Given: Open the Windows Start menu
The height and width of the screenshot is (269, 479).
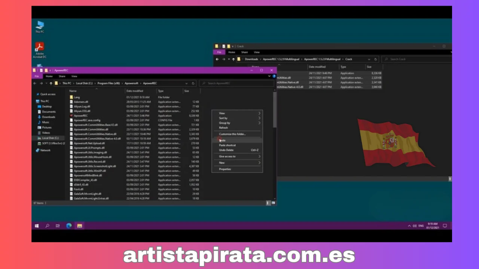Looking at the screenshot, I should point(37,226).
